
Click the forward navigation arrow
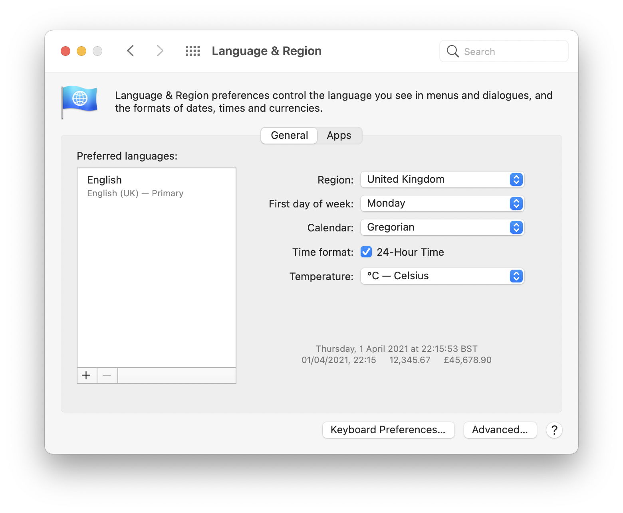tap(160, 51)
